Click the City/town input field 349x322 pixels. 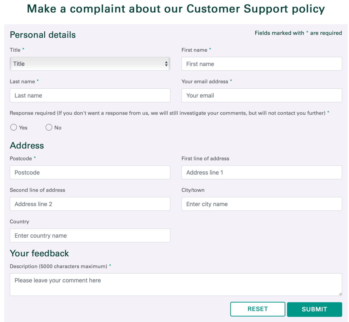(x=261, y=204)
